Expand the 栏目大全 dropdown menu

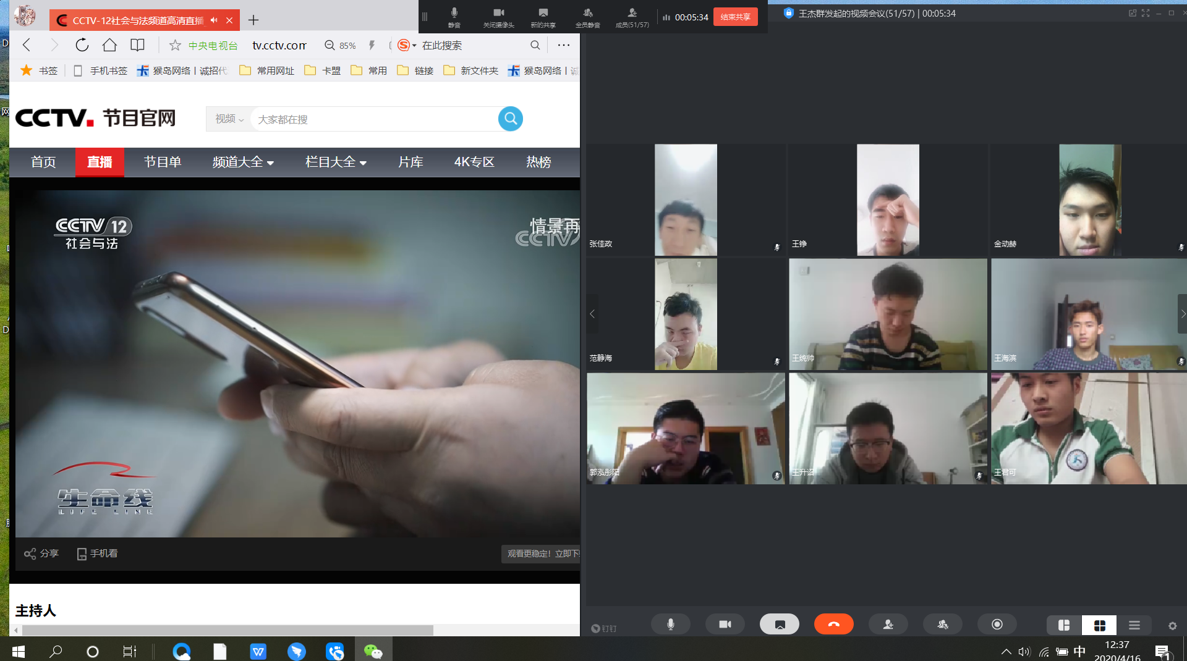[336, 162]
